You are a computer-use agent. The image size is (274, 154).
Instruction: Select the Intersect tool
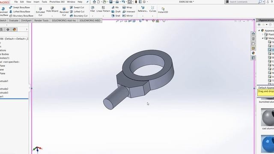tap(129, 12)
